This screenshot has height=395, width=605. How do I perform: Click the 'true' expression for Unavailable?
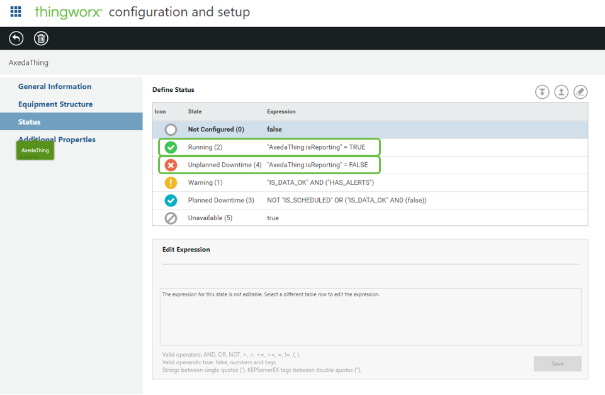273,218
